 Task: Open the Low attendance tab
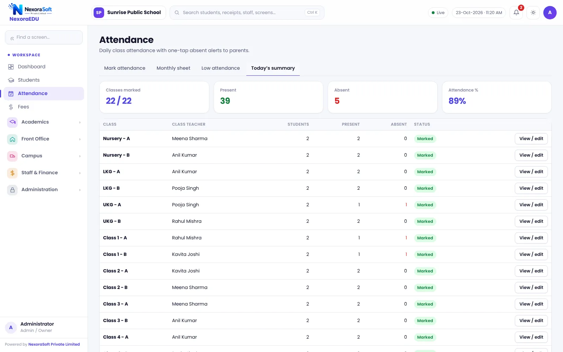click(221, 68)
